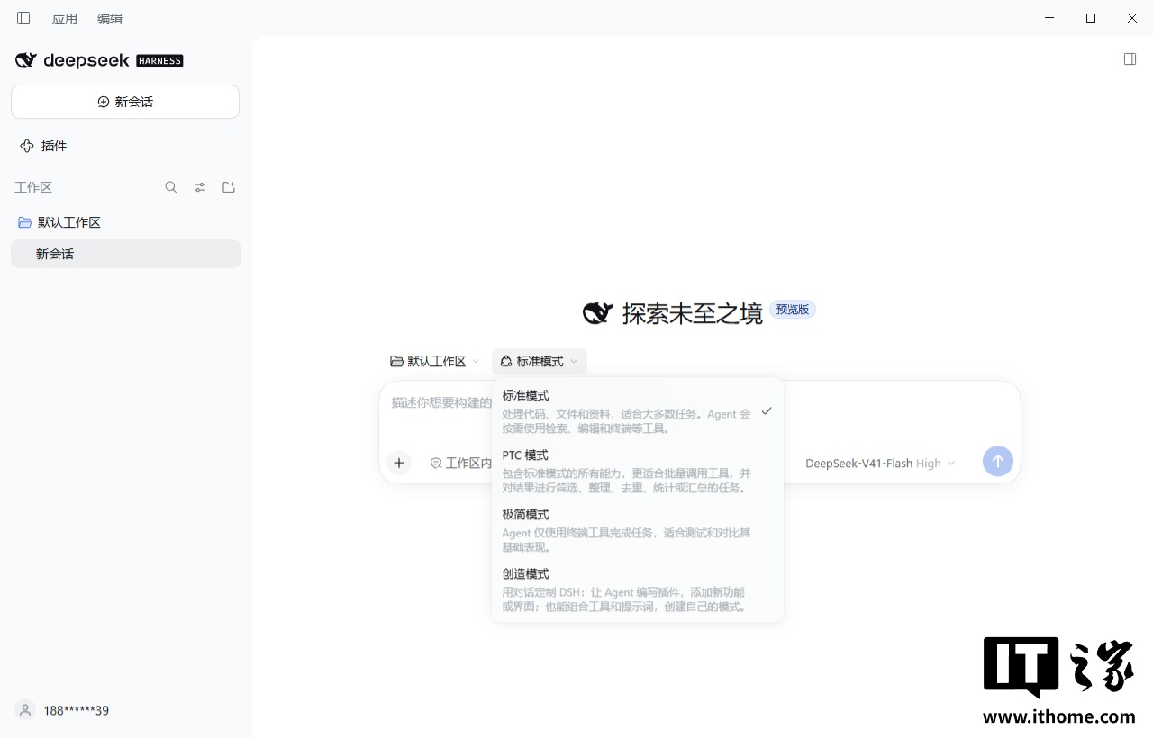
Task: Open the 应用 menu
Action: tap(65, 19)
